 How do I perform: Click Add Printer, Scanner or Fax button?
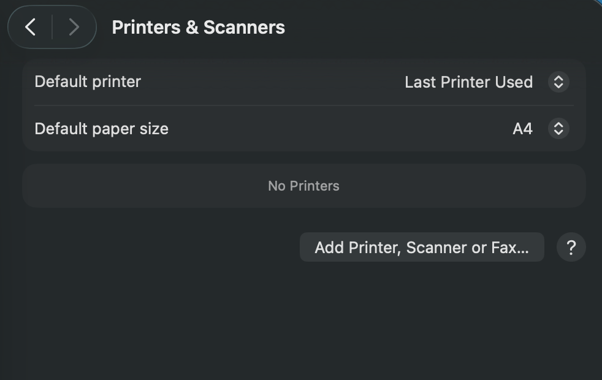(422, 247)
